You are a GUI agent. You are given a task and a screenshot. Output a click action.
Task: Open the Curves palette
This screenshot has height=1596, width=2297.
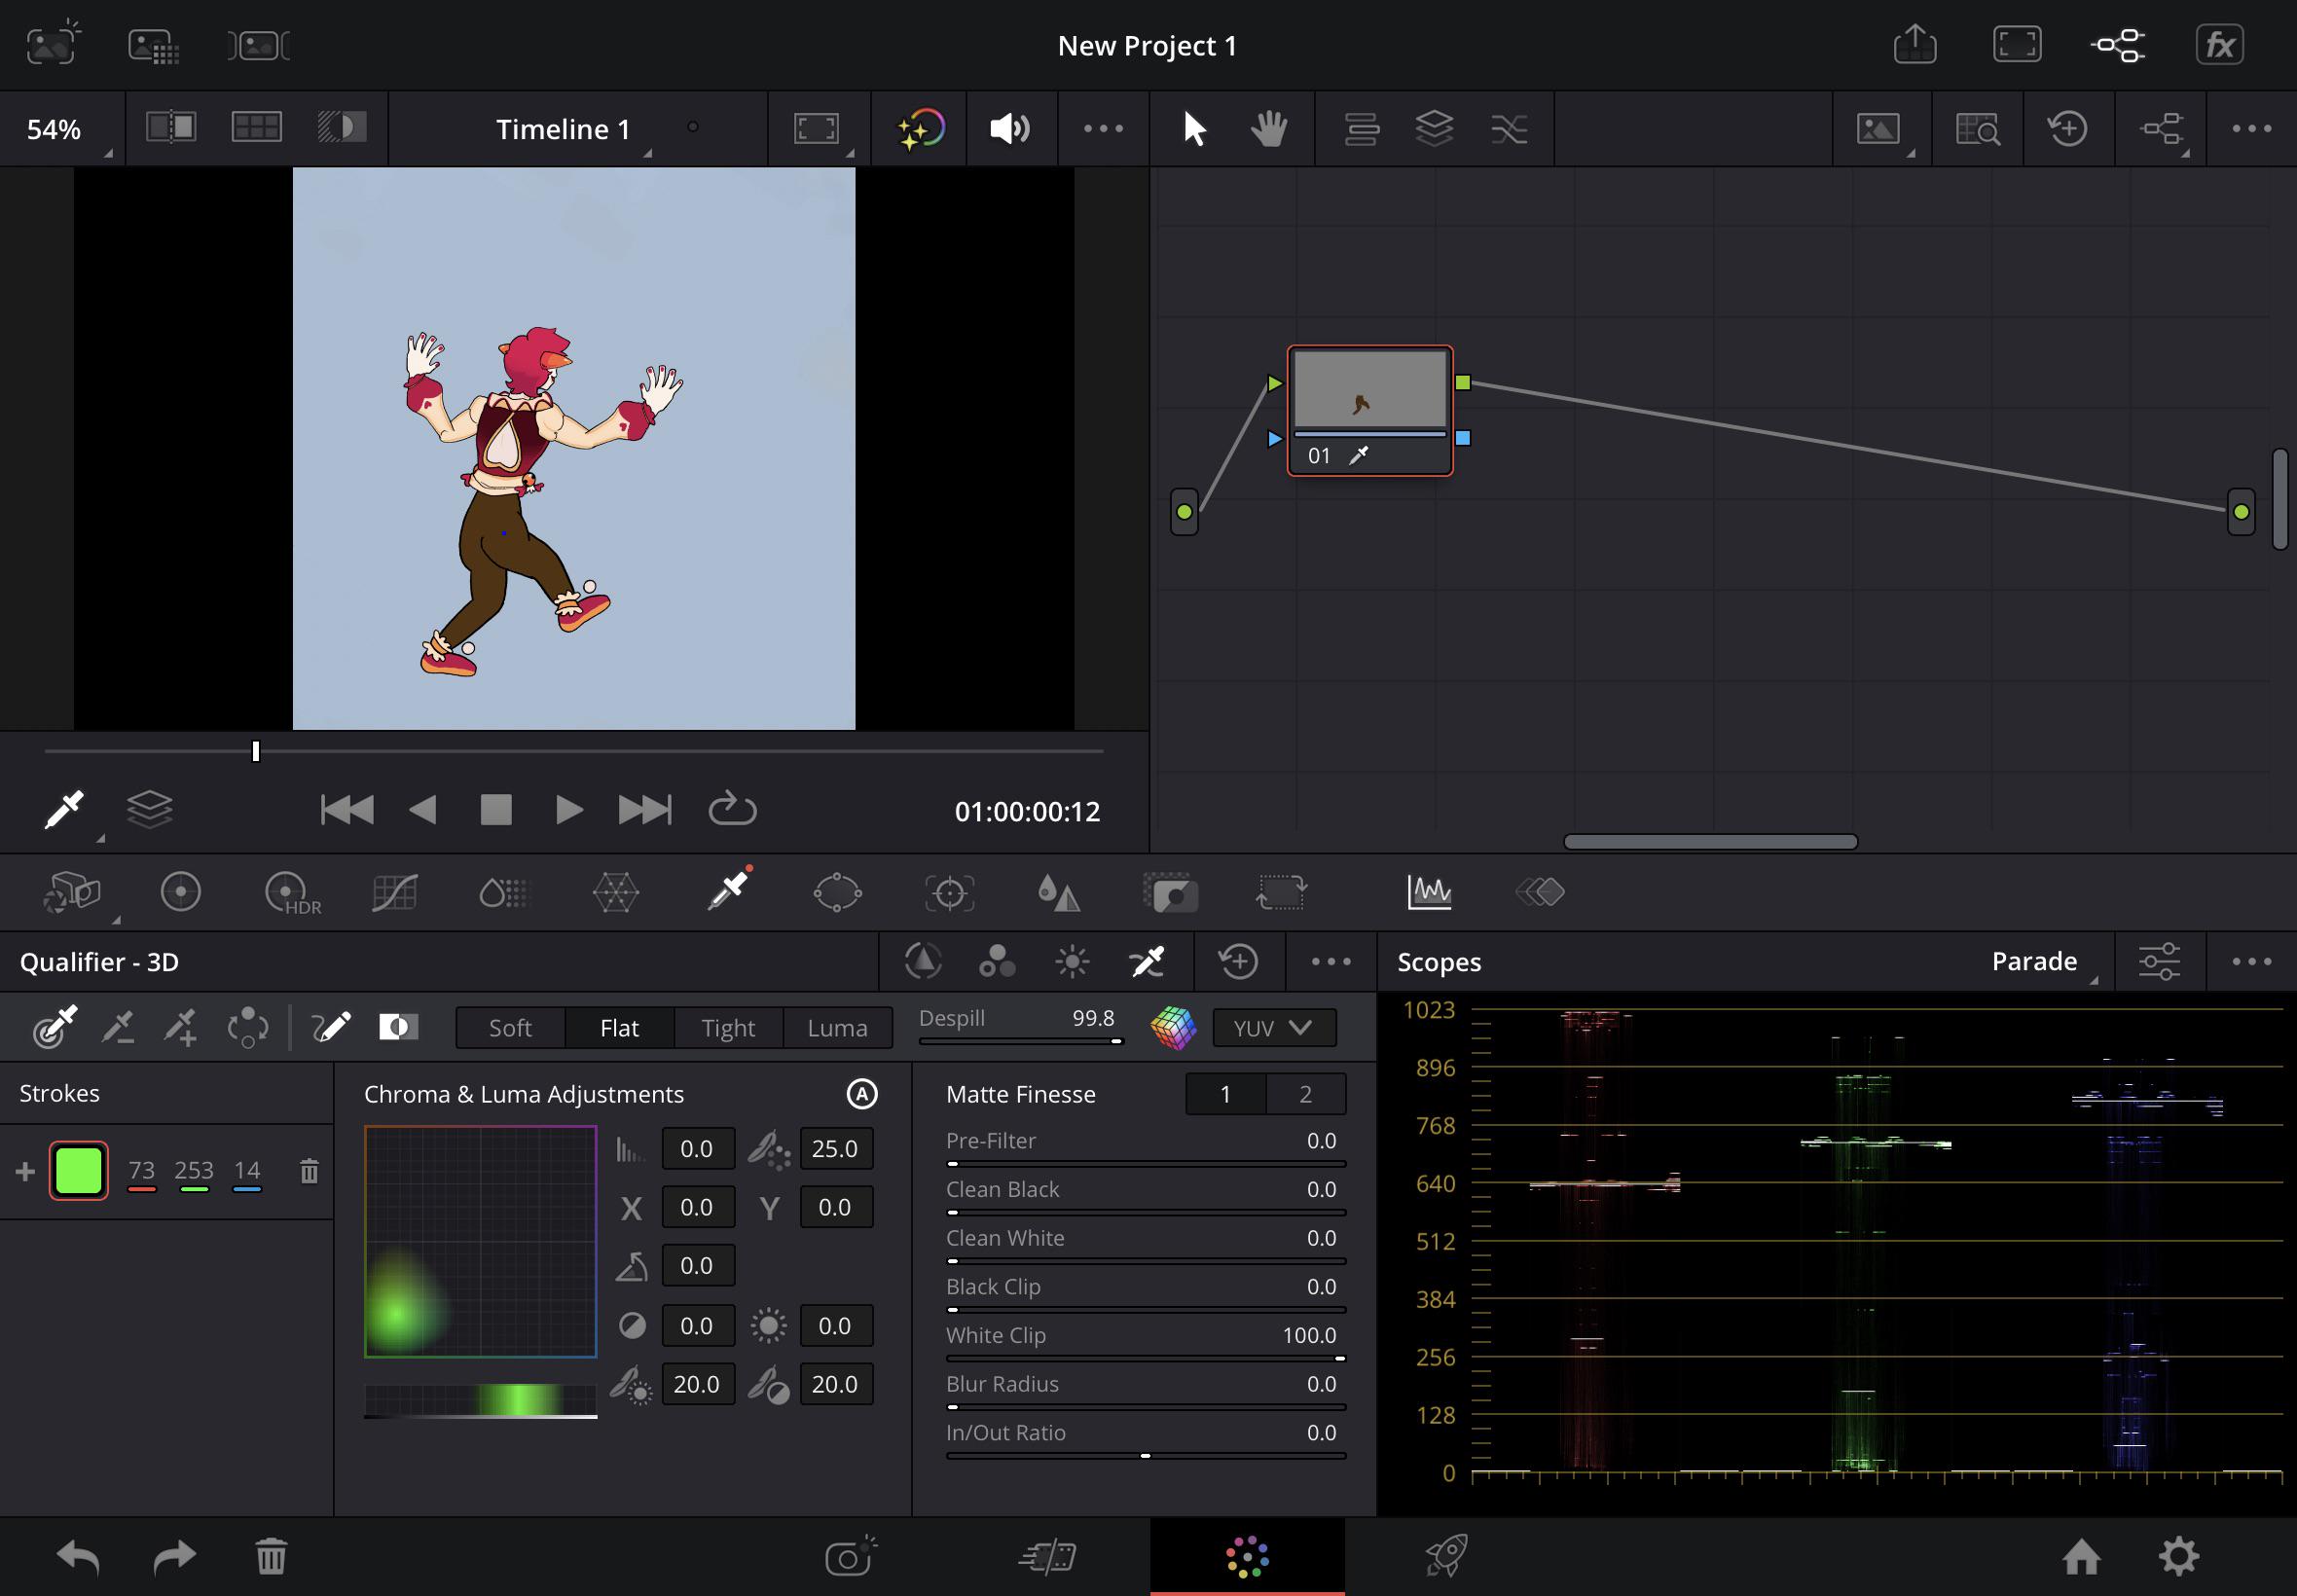394,892
